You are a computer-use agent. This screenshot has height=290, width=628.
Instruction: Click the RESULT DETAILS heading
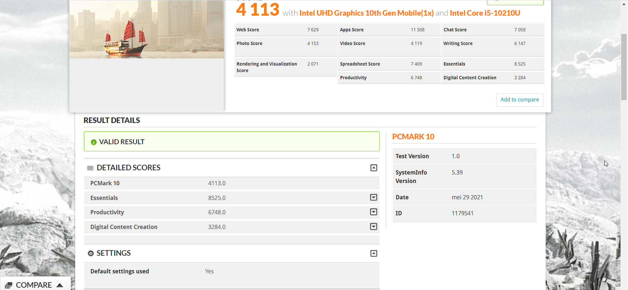click(x=112, y=120)
